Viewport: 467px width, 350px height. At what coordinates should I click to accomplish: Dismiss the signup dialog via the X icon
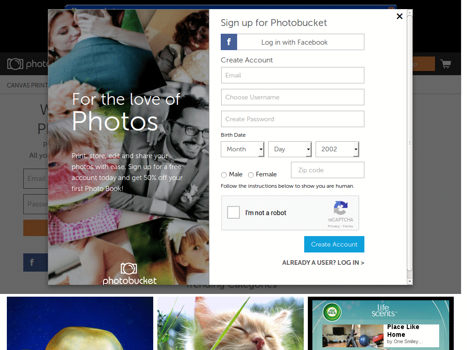(400, 16)
